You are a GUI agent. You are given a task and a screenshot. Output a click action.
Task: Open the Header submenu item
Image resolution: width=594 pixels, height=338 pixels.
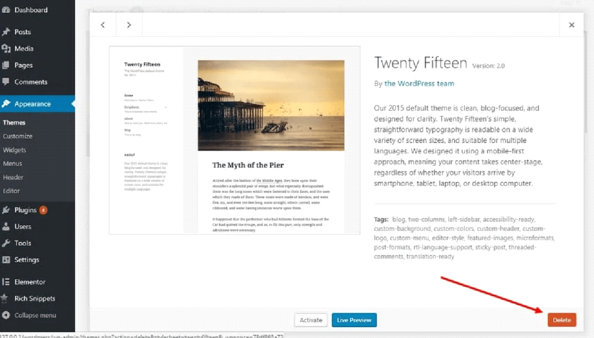(13, 177)
